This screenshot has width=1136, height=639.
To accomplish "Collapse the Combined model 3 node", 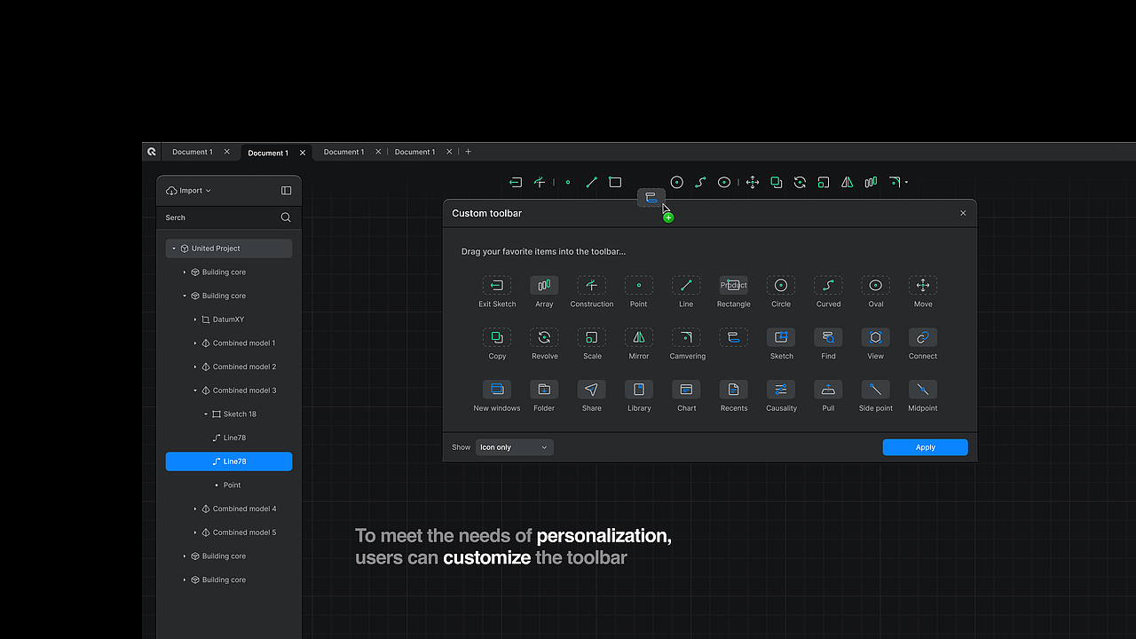I will click(x=195, y=390).
